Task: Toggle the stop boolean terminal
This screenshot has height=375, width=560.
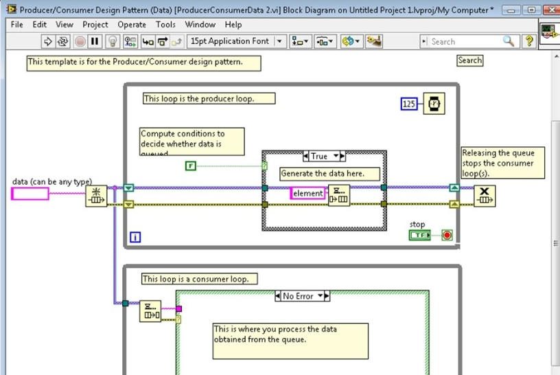Action: (419, 236)
